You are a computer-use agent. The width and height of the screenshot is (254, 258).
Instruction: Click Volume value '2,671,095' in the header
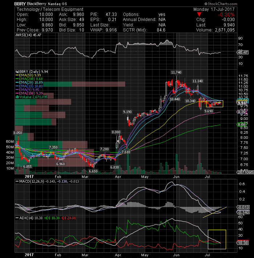pos(225,30)
